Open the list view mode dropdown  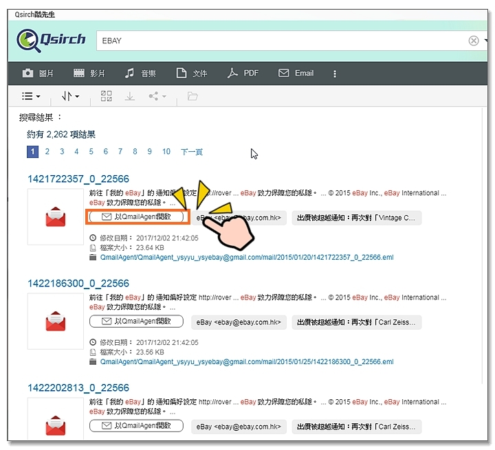pos(31,96)
